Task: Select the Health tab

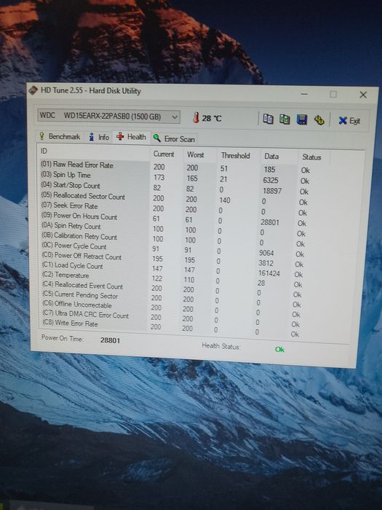Action: click(x=131, y=137)
